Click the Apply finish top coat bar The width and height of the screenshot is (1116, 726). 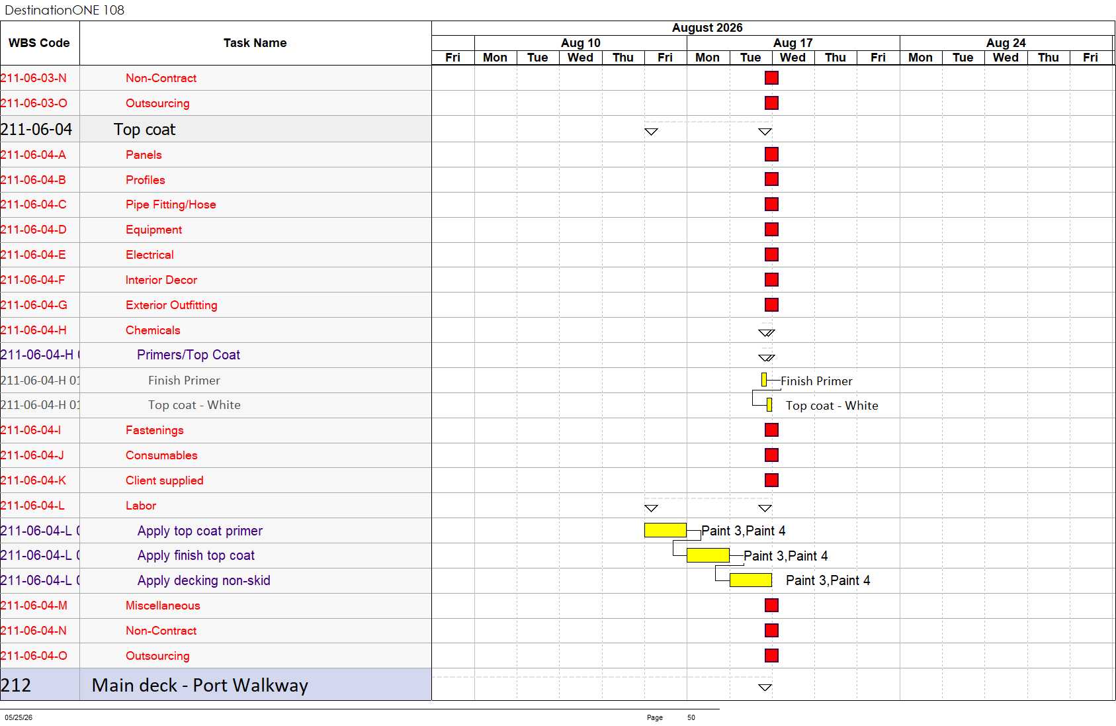[x=708, y=555]
